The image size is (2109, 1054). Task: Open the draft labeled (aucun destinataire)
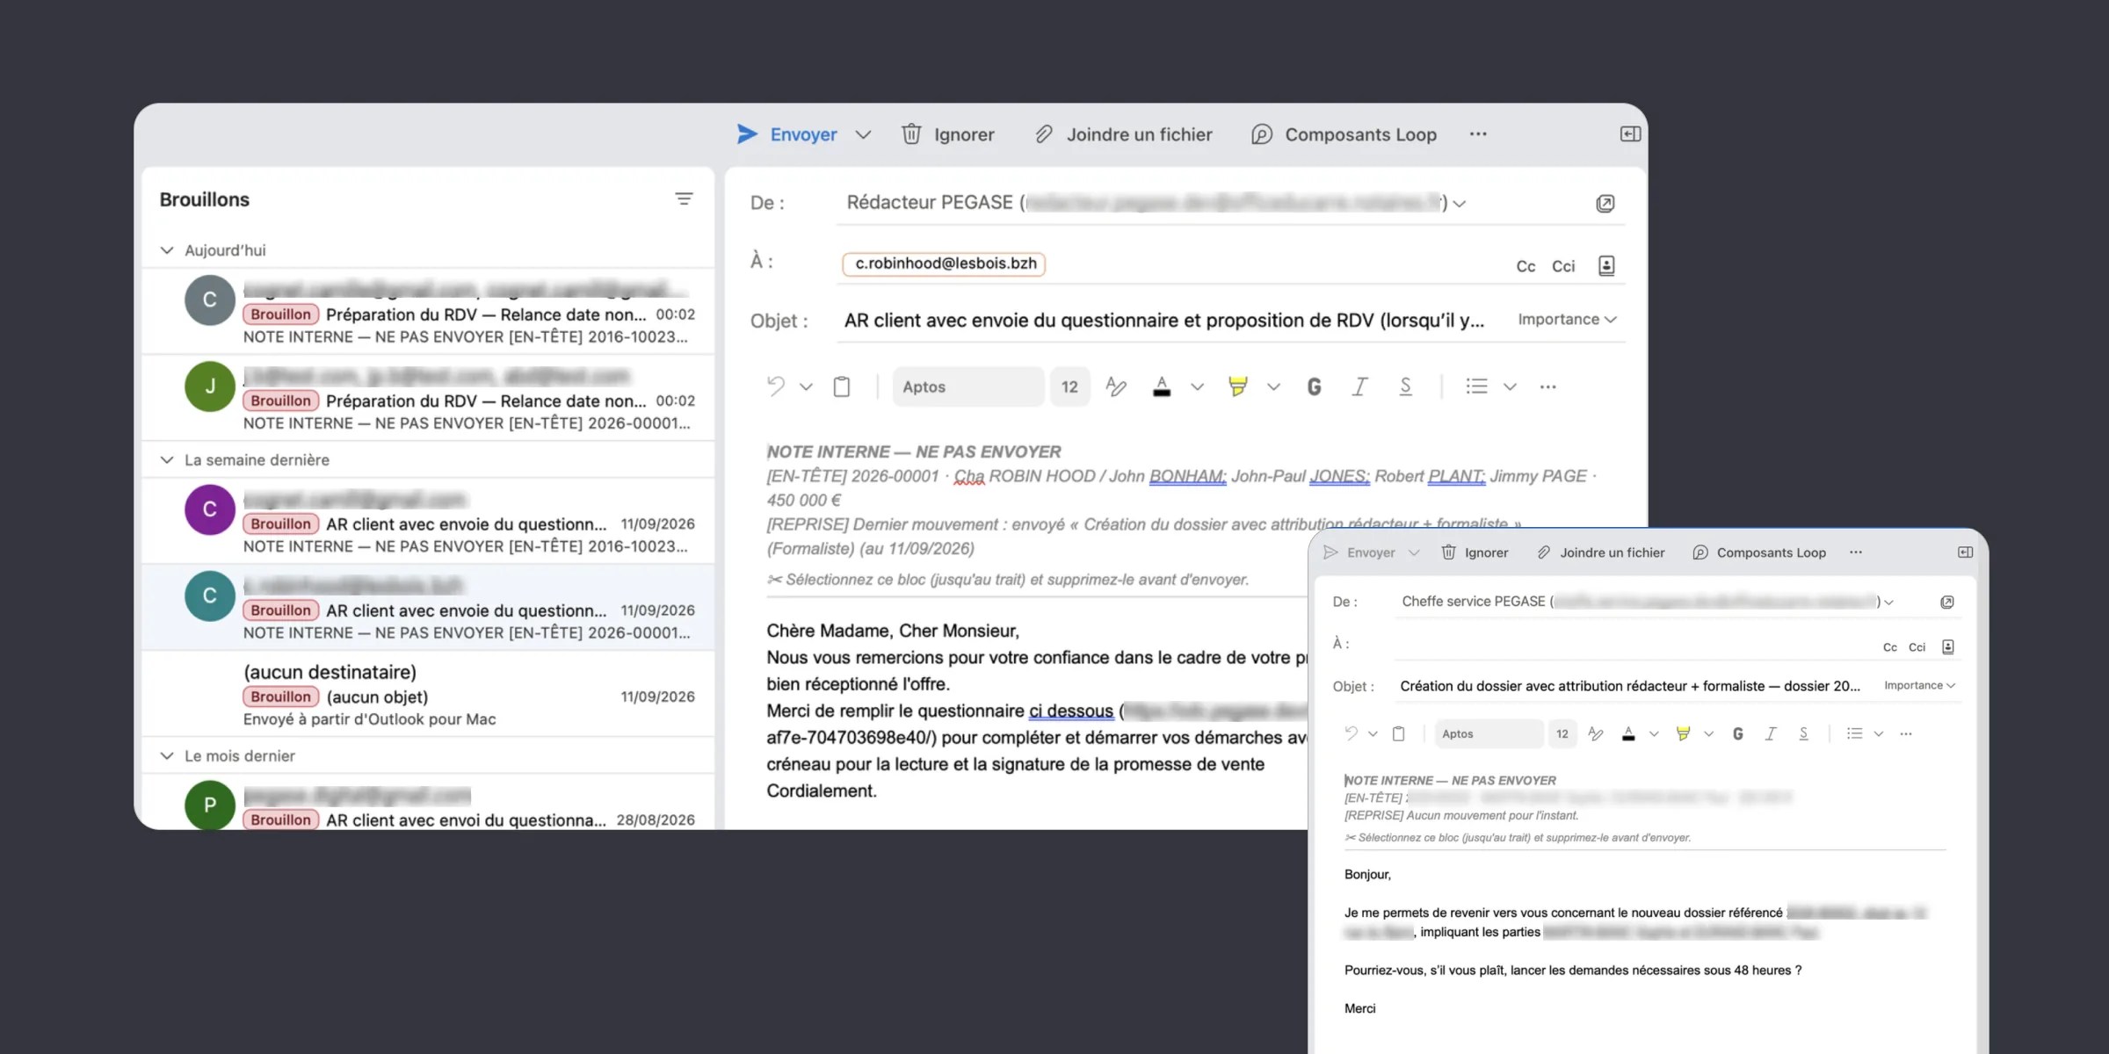coord(428,695)
